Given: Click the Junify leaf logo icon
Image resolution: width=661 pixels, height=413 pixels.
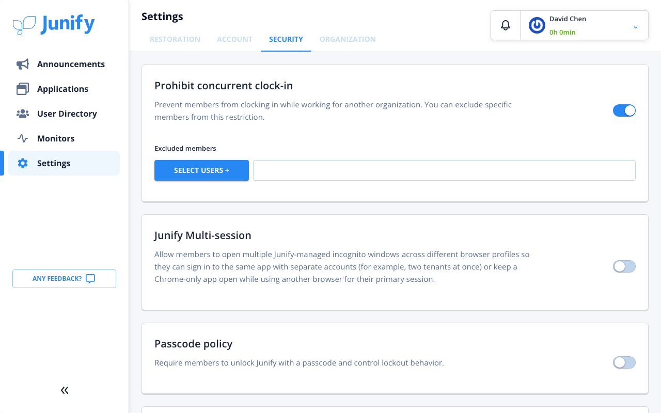Looking at the screenshot, I should (x=24, y=25).
